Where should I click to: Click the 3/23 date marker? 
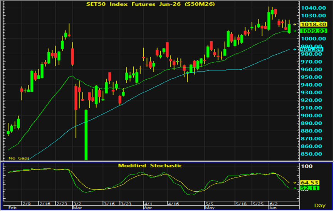pos(126,204)
